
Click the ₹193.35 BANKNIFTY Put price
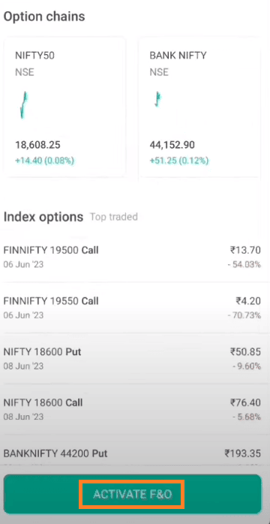[243, 453]
